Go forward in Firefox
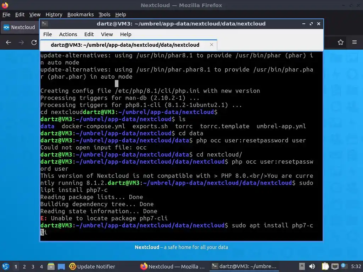Image resolution: width=363 pixels, height=272 pixels. (x=21, y=42)
